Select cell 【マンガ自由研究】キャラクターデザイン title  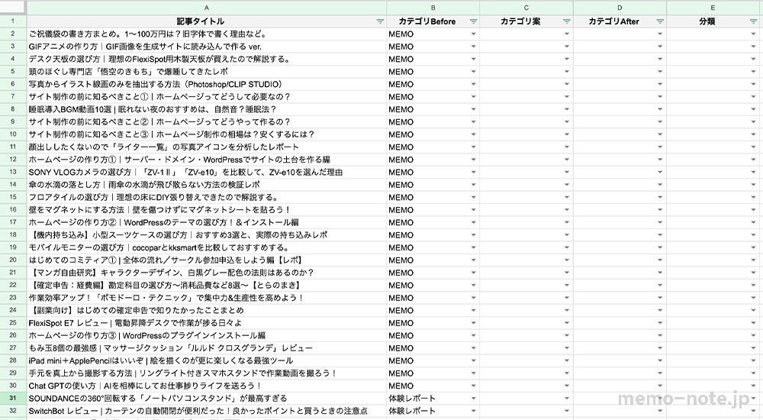tap(207, 273)
